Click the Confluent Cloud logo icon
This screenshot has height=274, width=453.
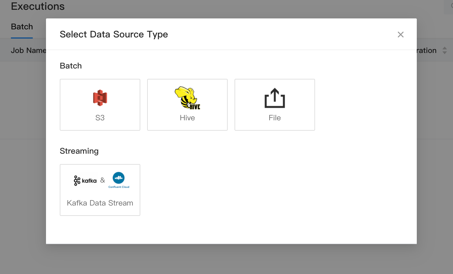point(119,180)
